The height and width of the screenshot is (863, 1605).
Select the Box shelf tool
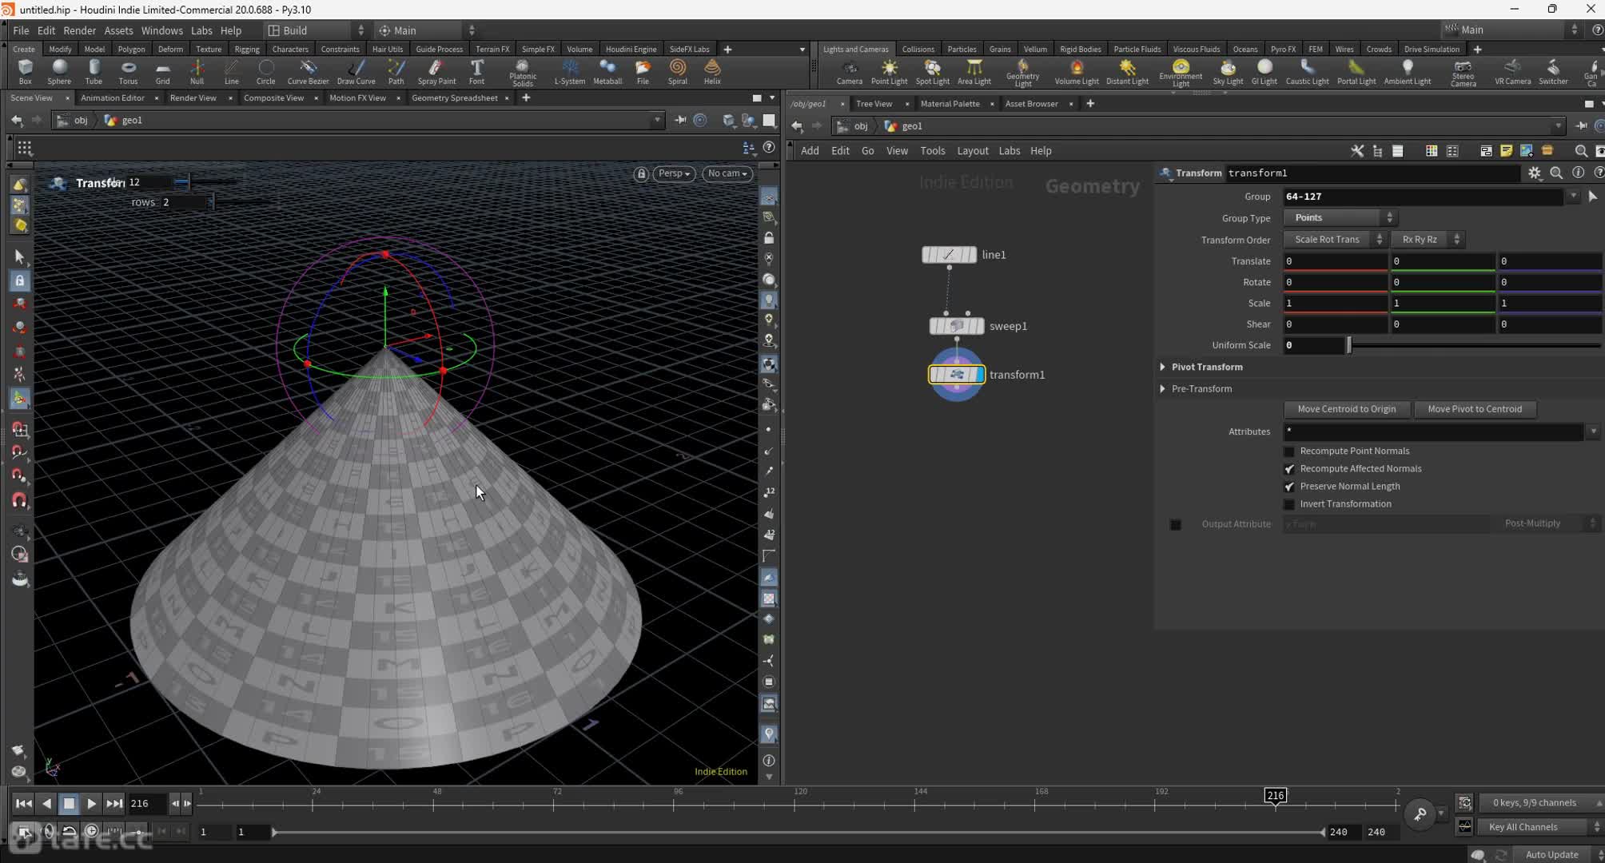coord(26,71)
